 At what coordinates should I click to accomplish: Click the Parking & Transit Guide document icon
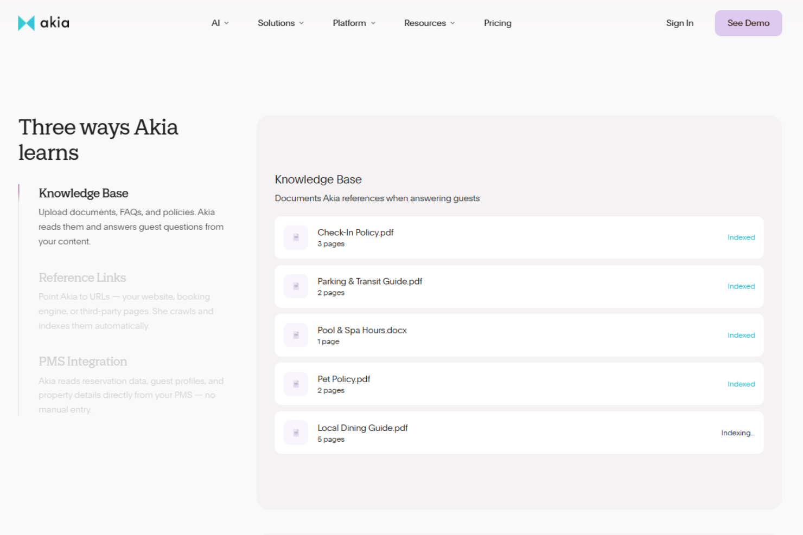296,286
